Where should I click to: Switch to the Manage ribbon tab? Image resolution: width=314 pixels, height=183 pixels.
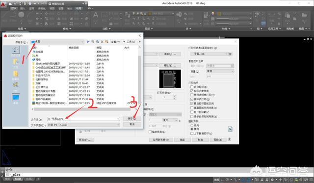[x=61, y=8]
